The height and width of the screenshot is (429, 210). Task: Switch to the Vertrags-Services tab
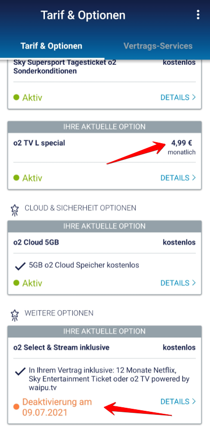pyautogui.click(x=158, y=46)
